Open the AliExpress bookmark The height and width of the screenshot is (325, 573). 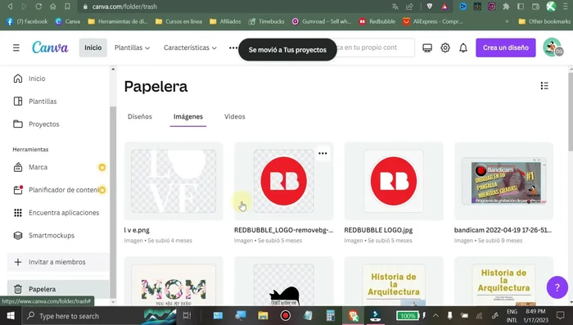(433, 21)
